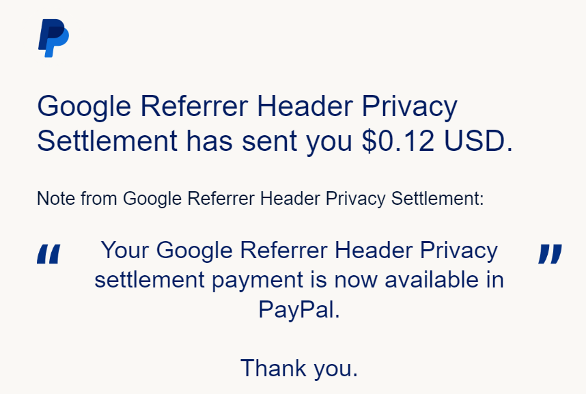Click the opening quotation mark icon
586x394 pixels.
pyautogui.click(x=48, y=254)
